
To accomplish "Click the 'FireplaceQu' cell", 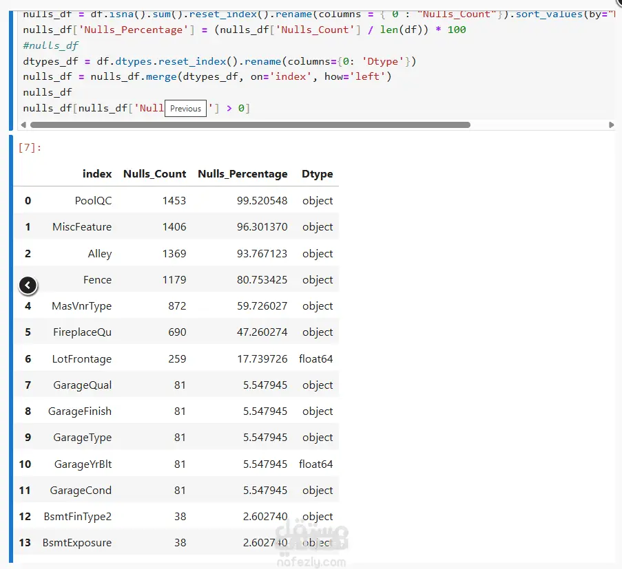I will 83,332.
